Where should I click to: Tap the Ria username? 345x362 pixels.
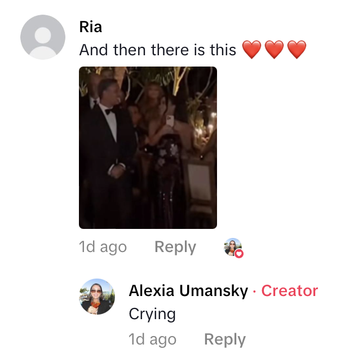point(90,27)
